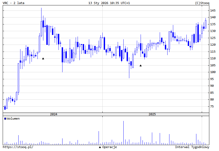Click the highest candle wick peak near 147
The height and width of the screenshot is (151, 219).
pos(41,9)
